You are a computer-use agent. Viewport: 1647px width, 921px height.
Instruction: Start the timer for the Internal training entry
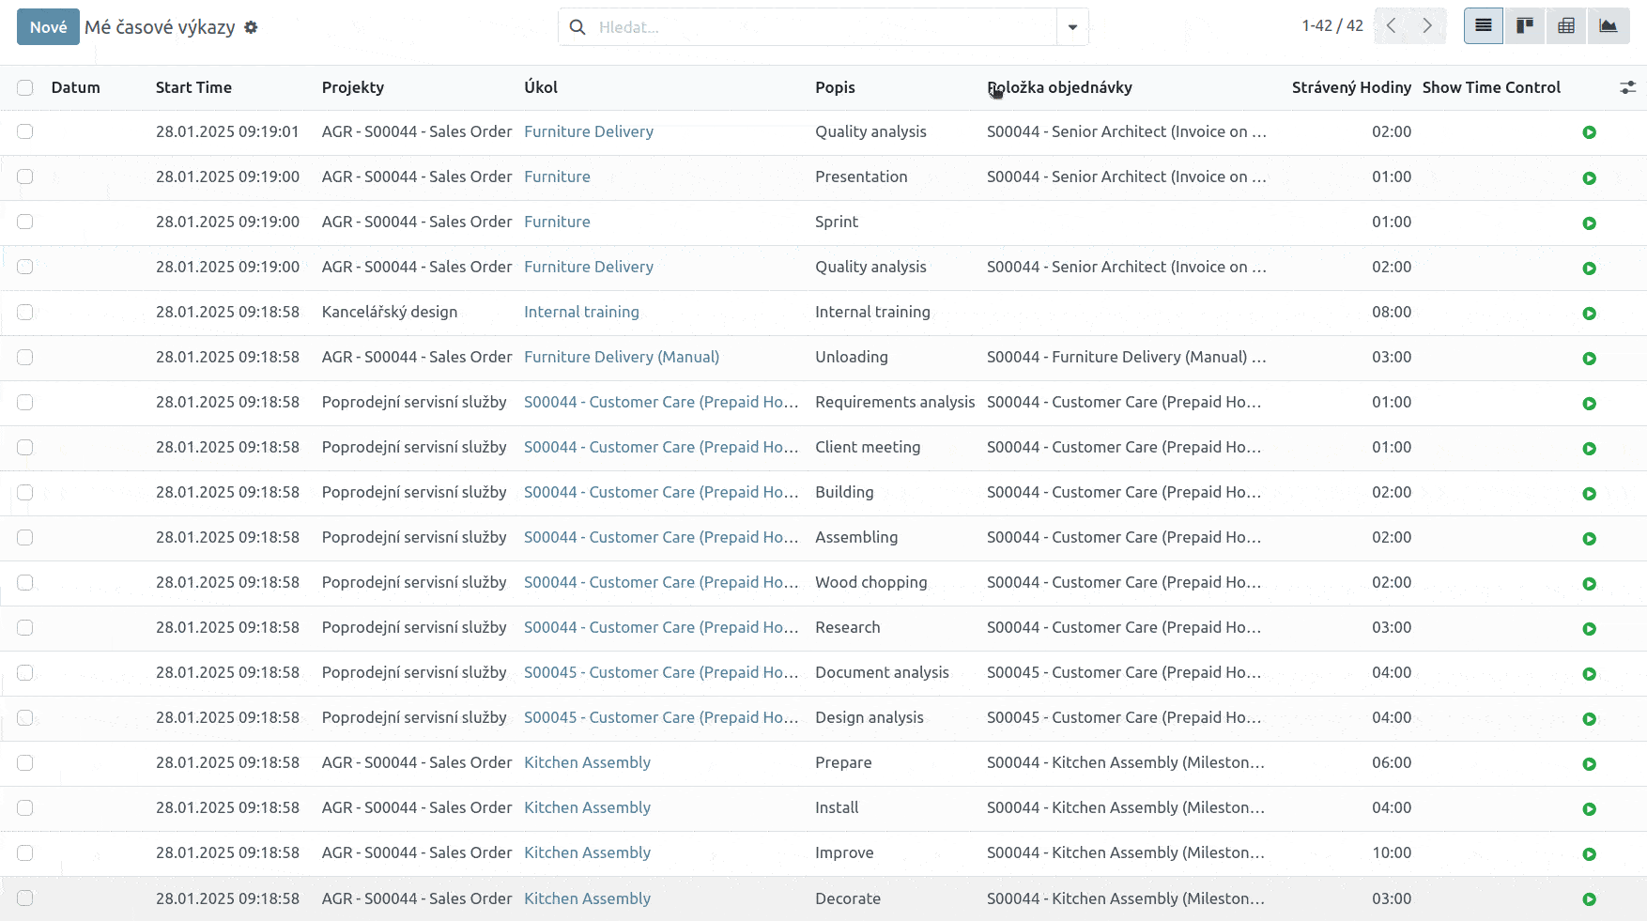(x=1589, y=313)
